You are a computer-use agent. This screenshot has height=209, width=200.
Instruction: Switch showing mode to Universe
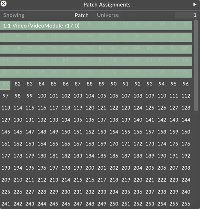coord(108,15)
